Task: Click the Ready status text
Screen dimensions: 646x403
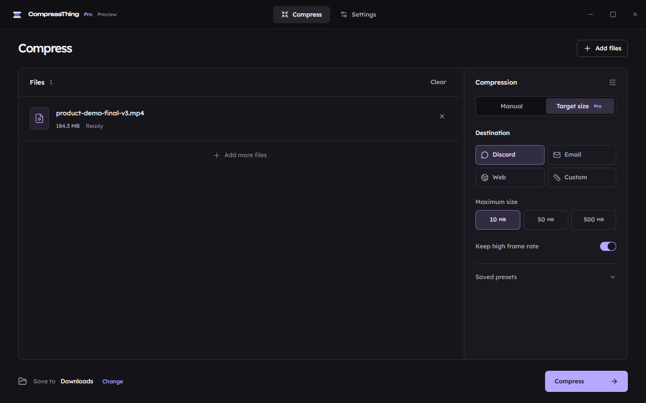Action: [x=94, y=126]
